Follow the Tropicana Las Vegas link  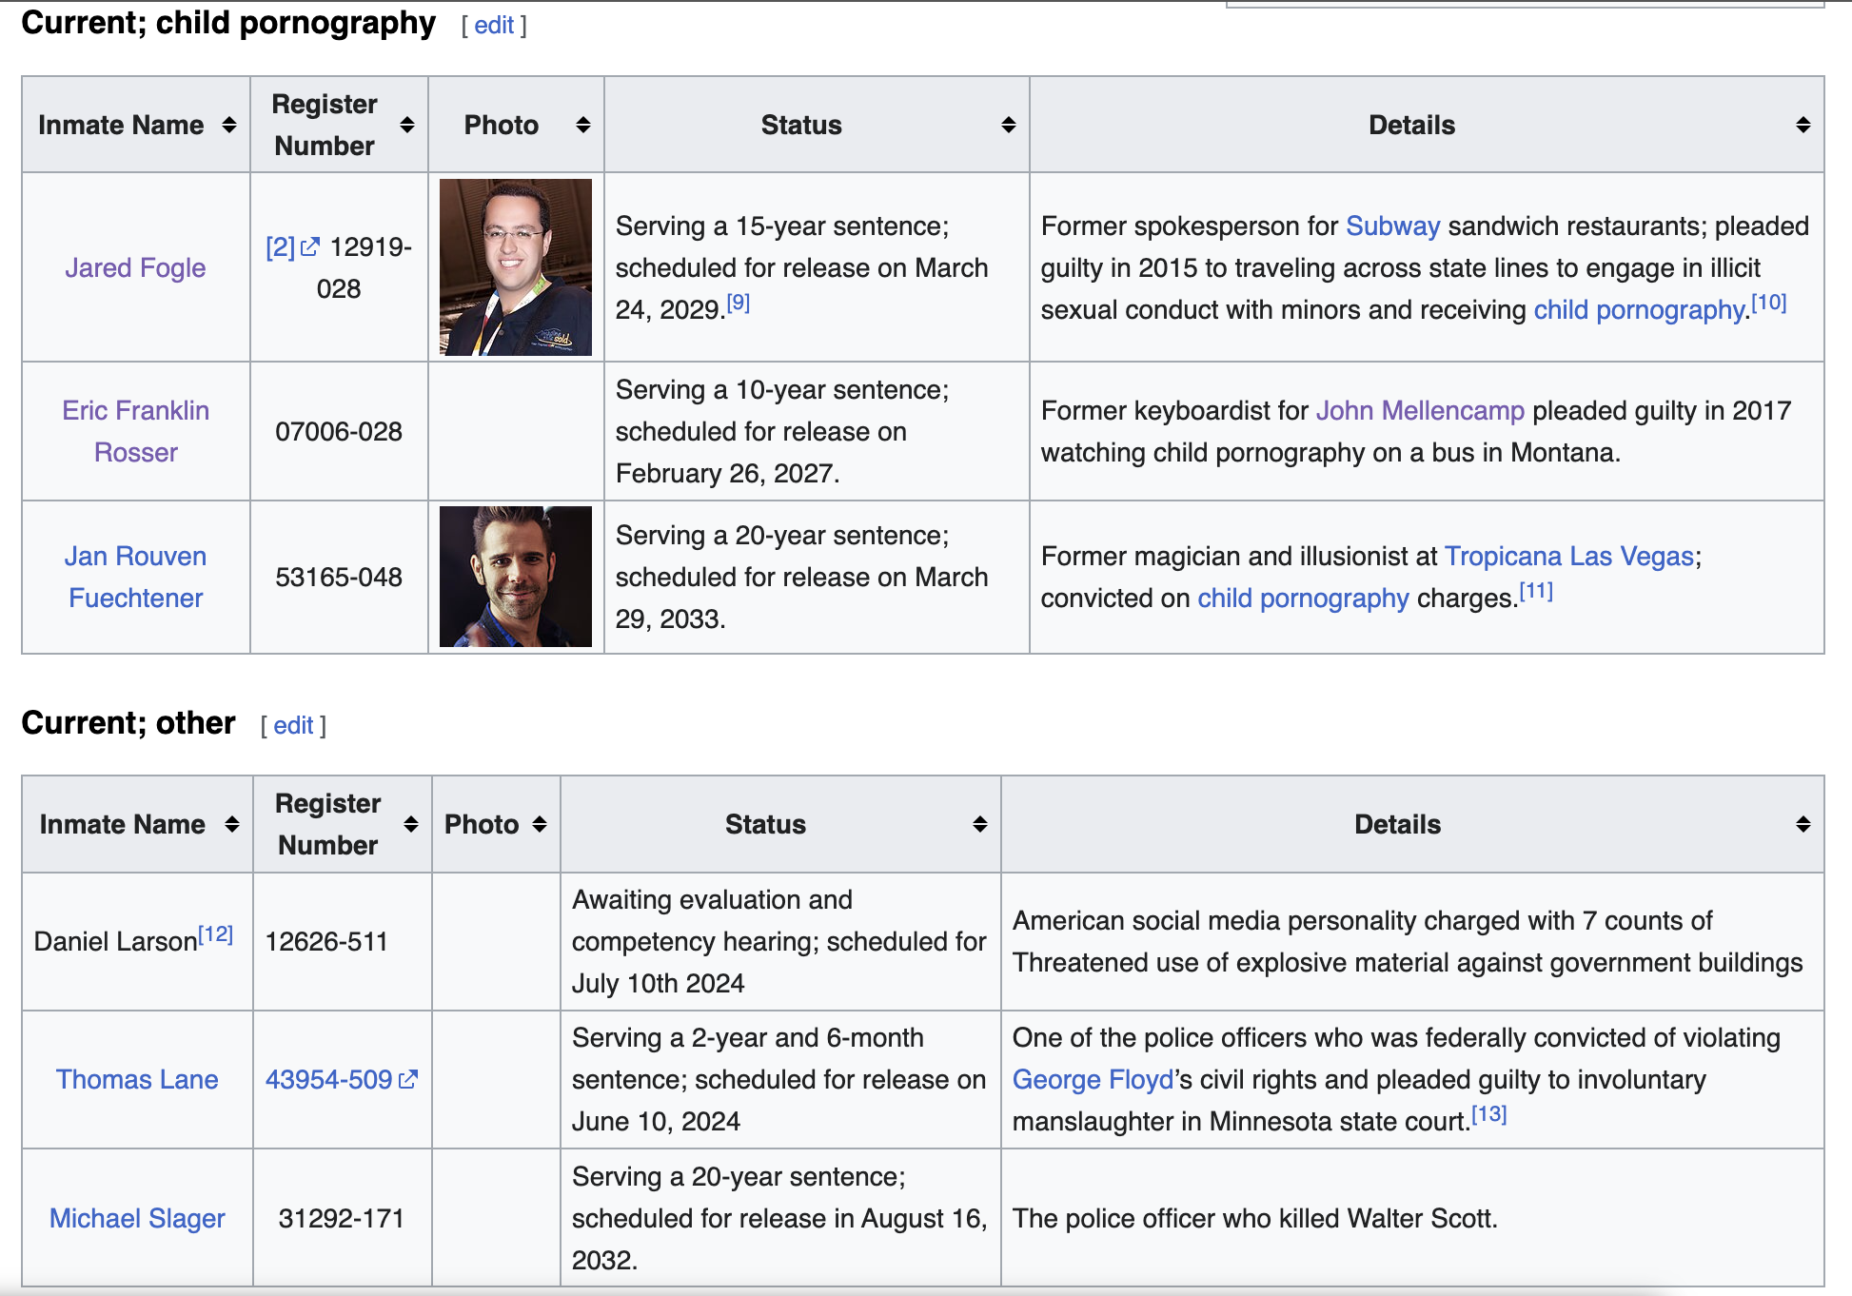pos(1569,556)
